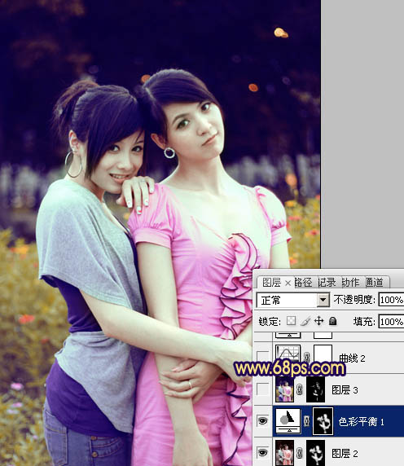
Task: Click the 填充 label
Action: click(x=364, y=321)
